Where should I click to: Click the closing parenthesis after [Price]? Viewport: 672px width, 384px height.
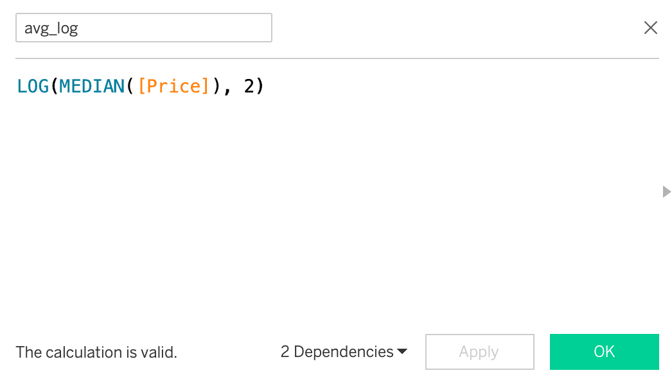tap(217, 86)
